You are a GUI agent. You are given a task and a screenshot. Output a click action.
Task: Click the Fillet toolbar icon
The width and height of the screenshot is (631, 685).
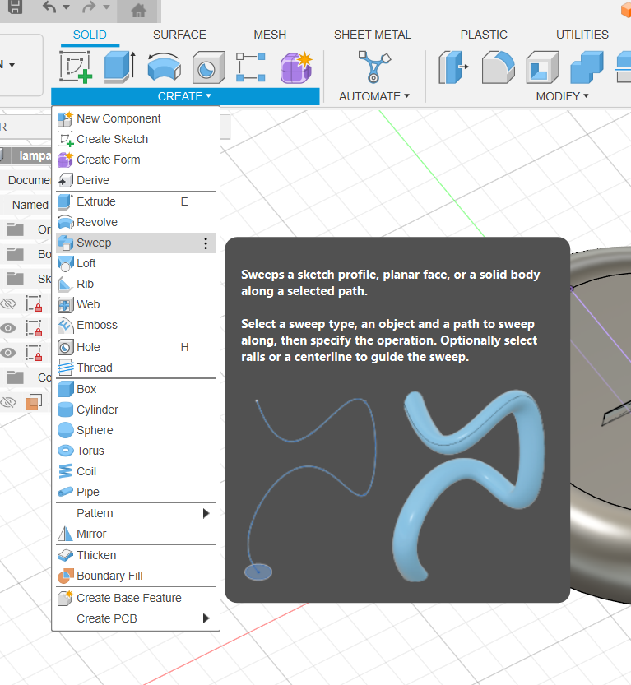point(499,67)
